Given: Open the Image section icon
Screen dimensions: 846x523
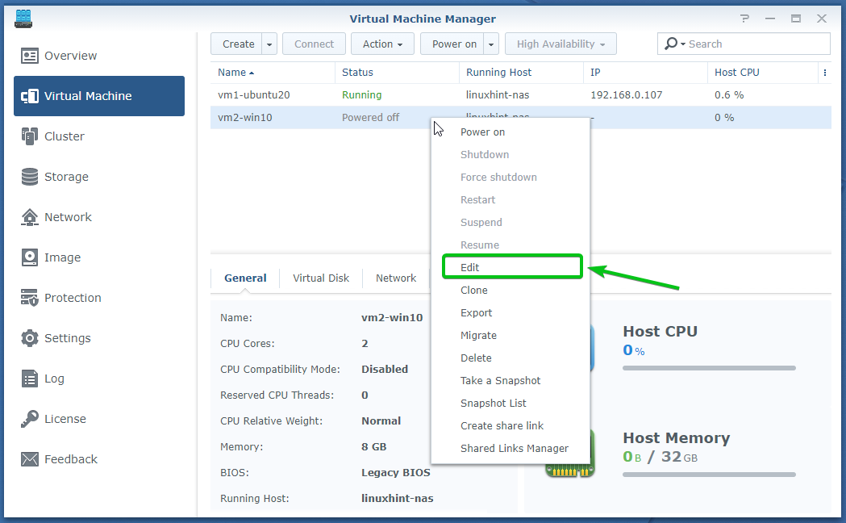Looking at the screenshot, I should [x=30, y=257].
